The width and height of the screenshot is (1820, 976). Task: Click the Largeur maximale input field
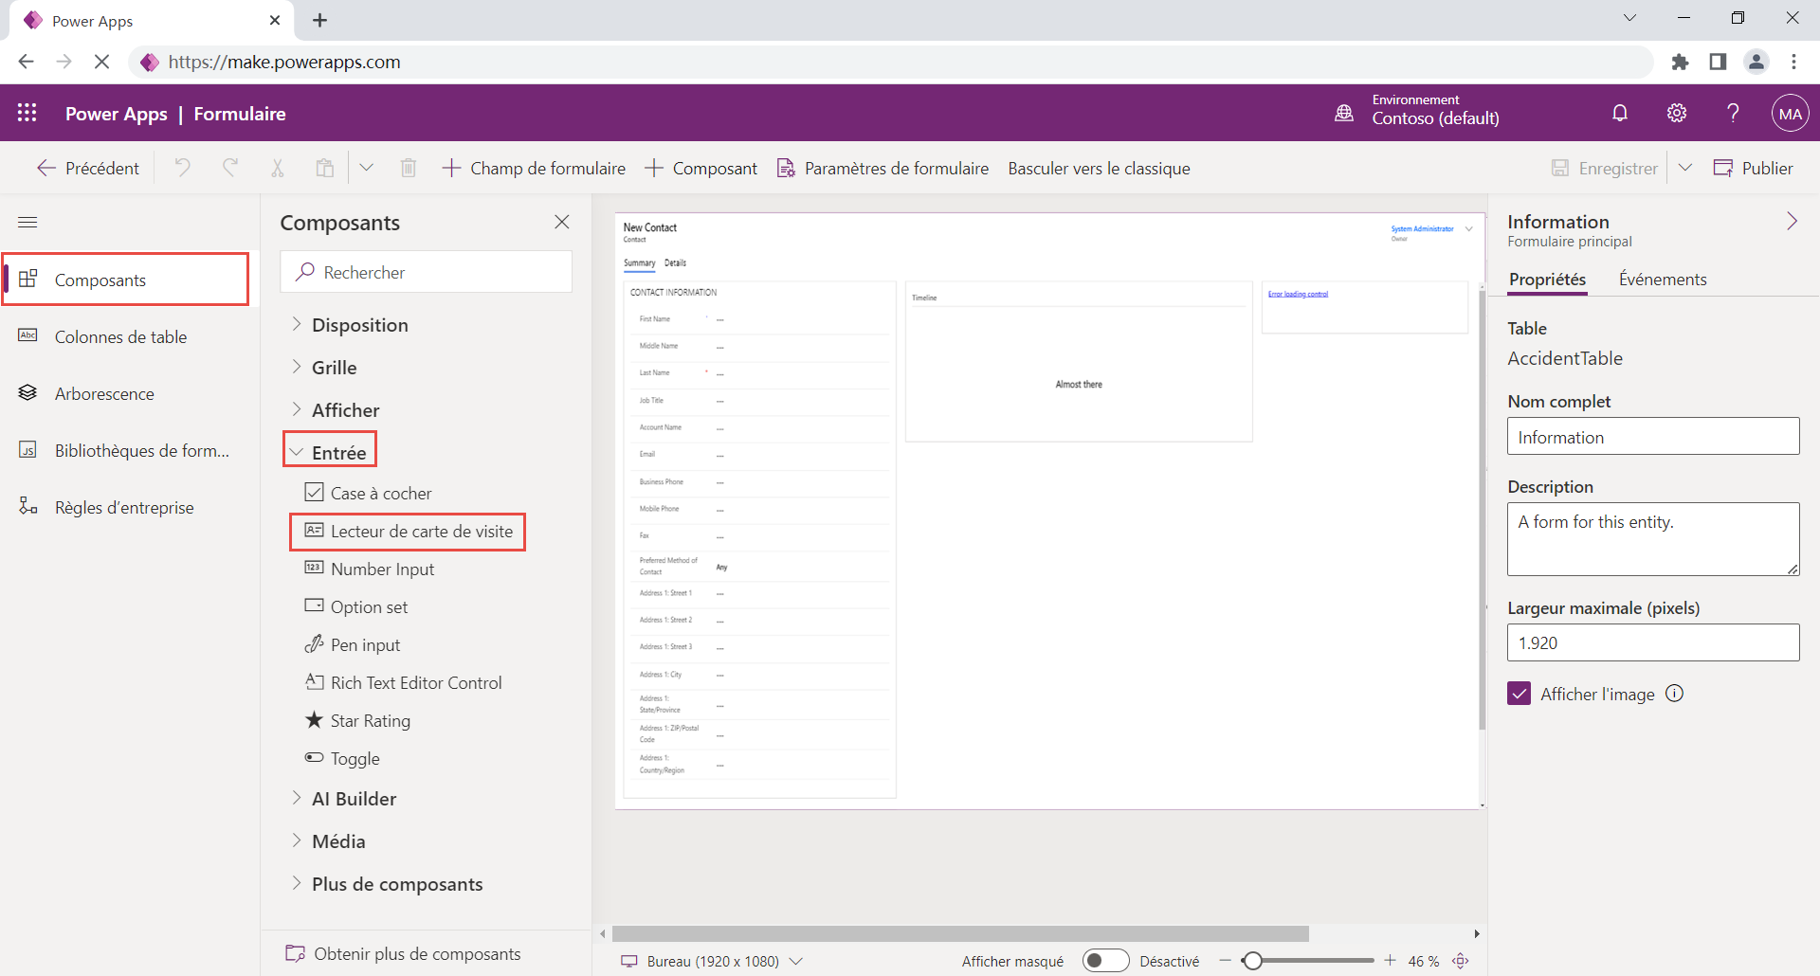tap(1653, 642)
